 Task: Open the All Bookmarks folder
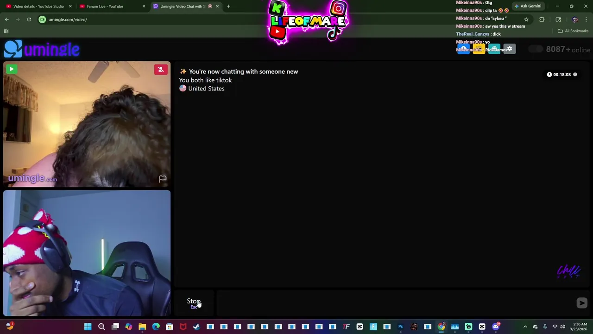573,31
